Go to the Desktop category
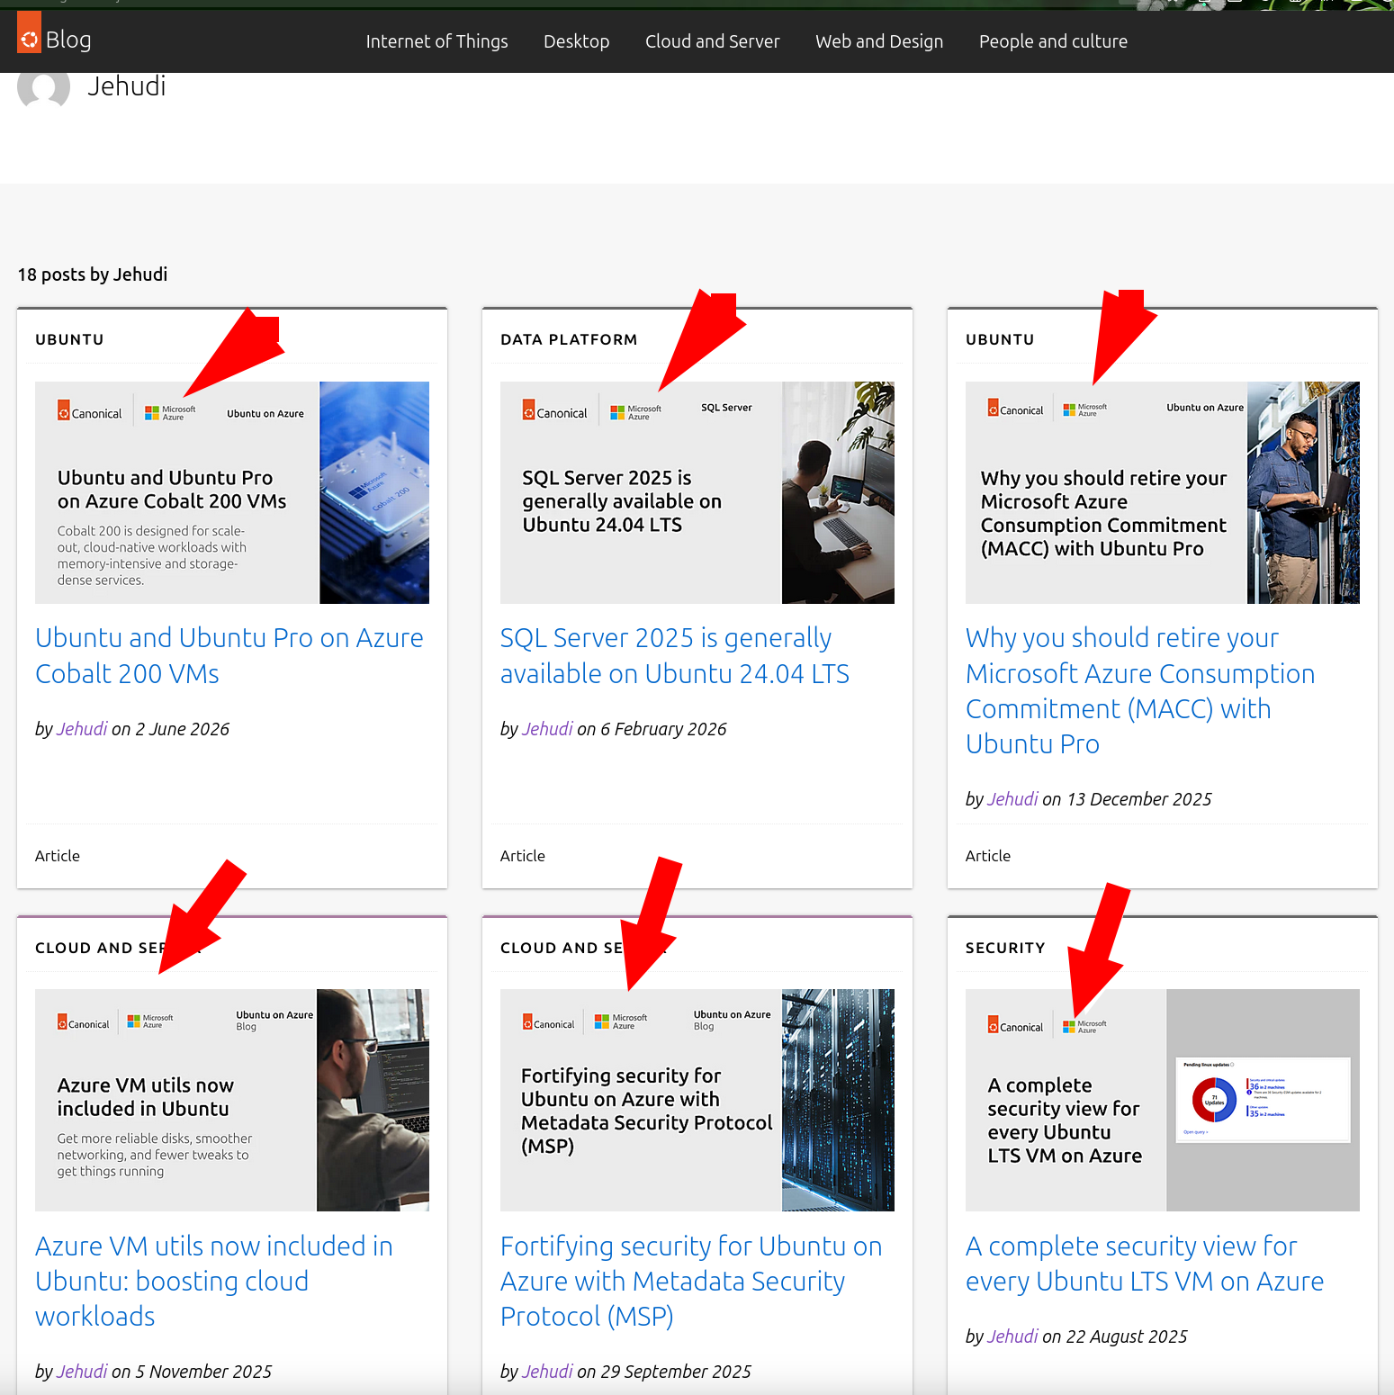The height and width of the screenshot is (1395, 1394). click(576, 41)
